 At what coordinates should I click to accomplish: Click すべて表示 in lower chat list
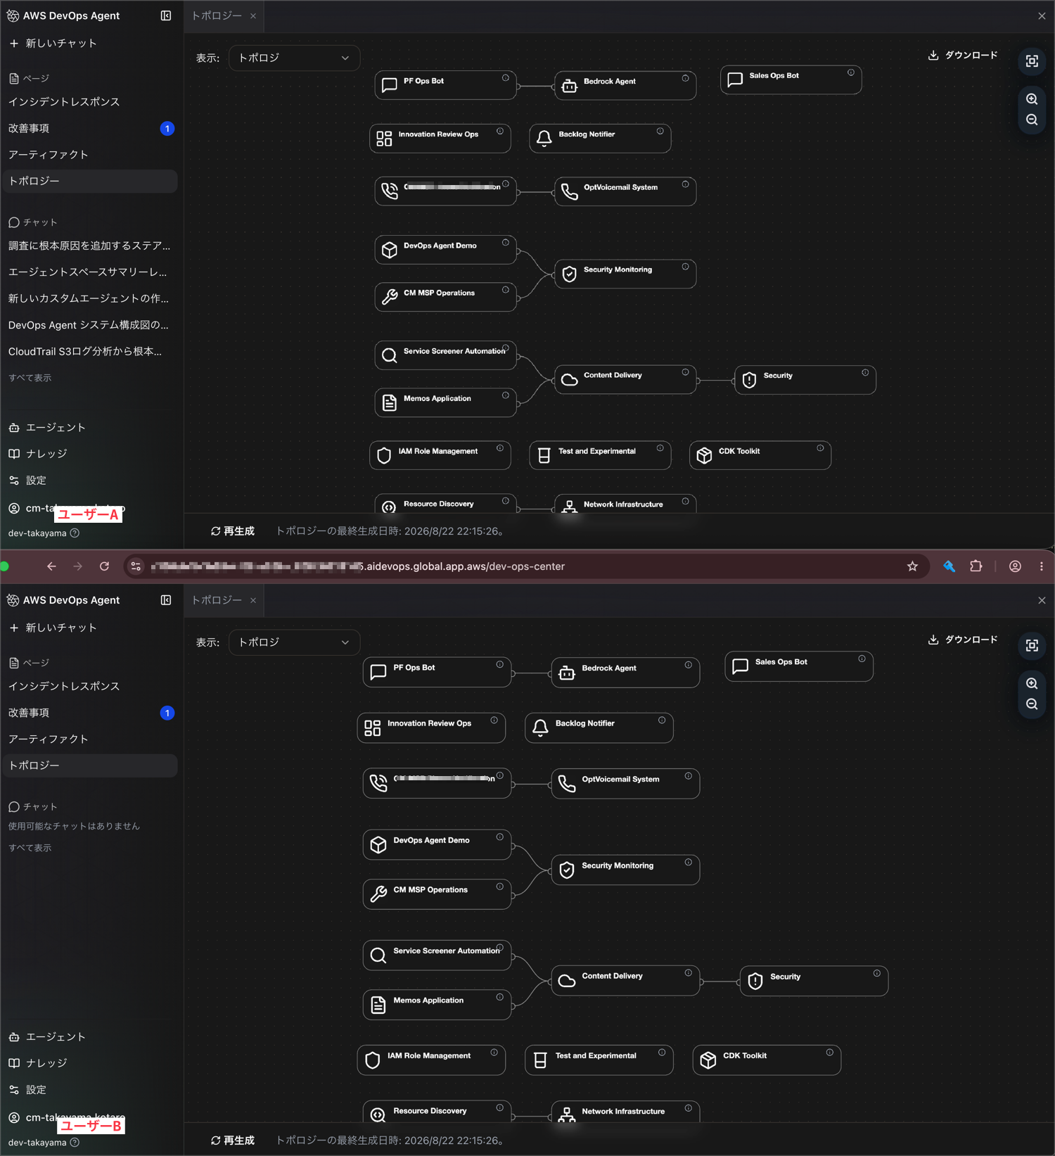click(30, 848)
